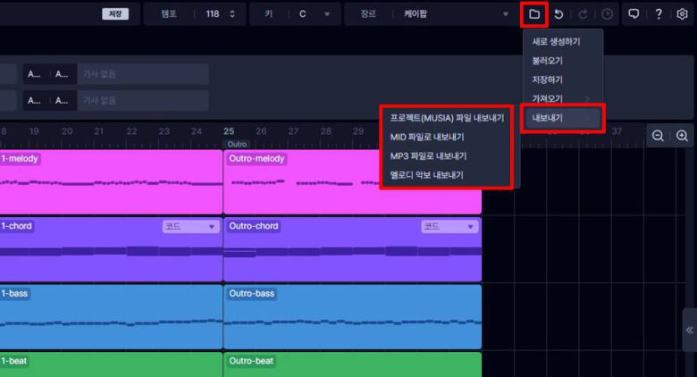This screenshot has height=377, width=697.
Task: Adjust tempo with the 118 stepper arrows
Action: point(232,13)
